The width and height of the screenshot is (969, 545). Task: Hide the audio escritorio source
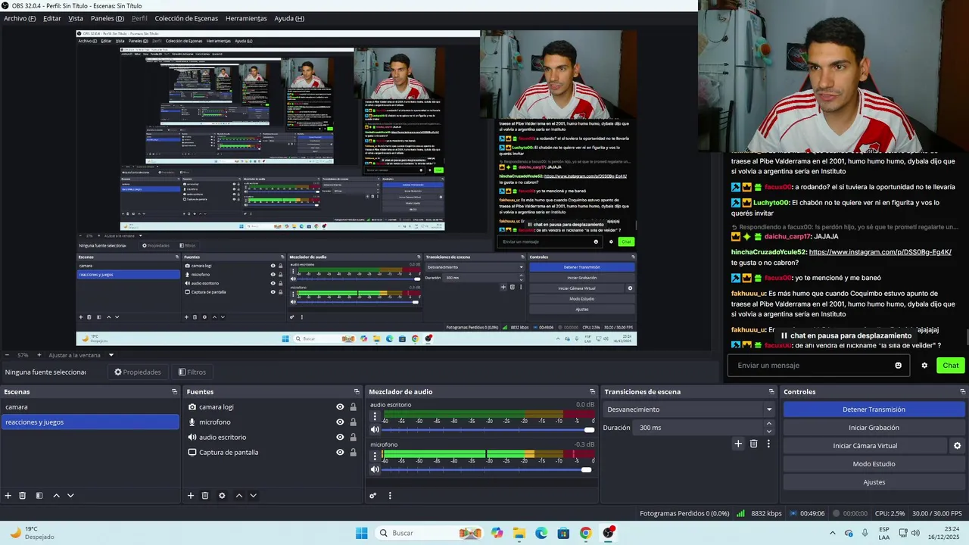[x=340, y=437]
